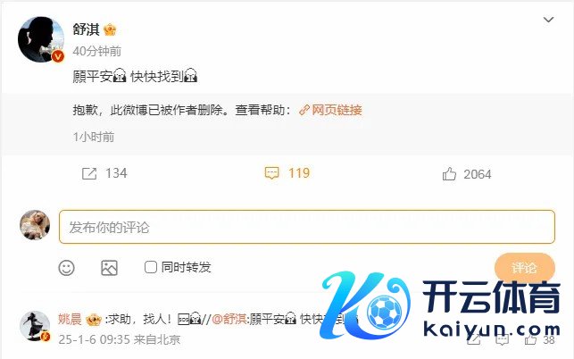Click the 40分钟前 post timestamp
The image size is (574, 359).
point(97,51)
